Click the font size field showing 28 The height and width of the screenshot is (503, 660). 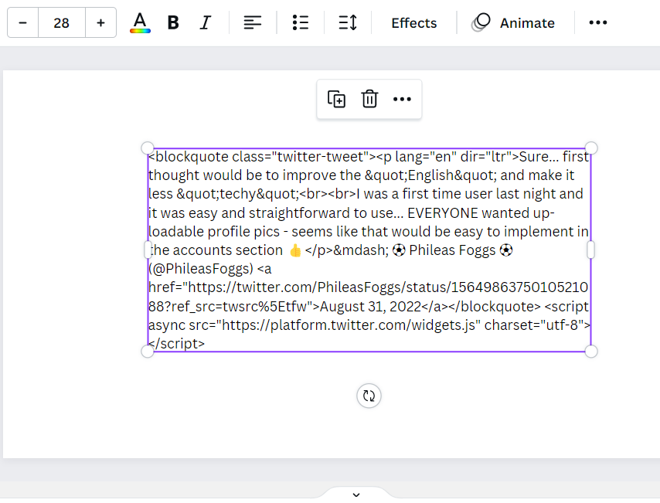pos(62,23)
